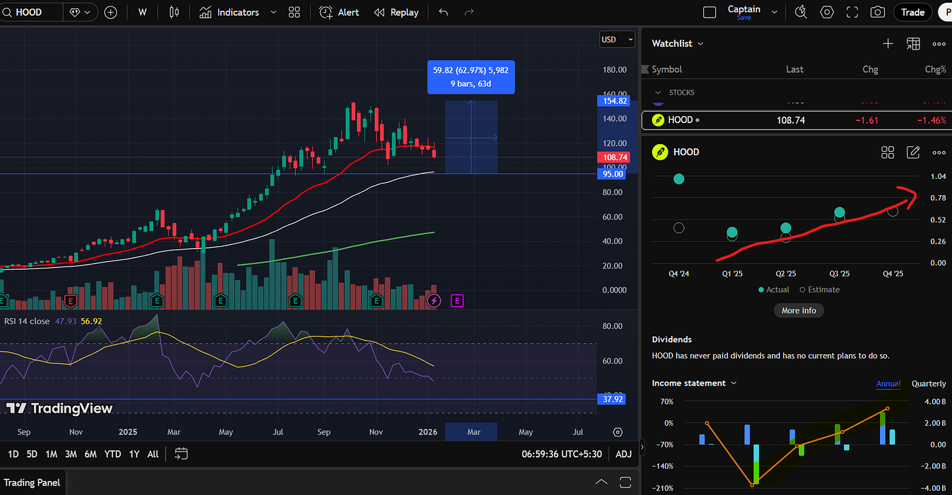Screen dimensions: 952x495
Task: Open quick search icon in top toolbar
Action: [x=801, y=12]
